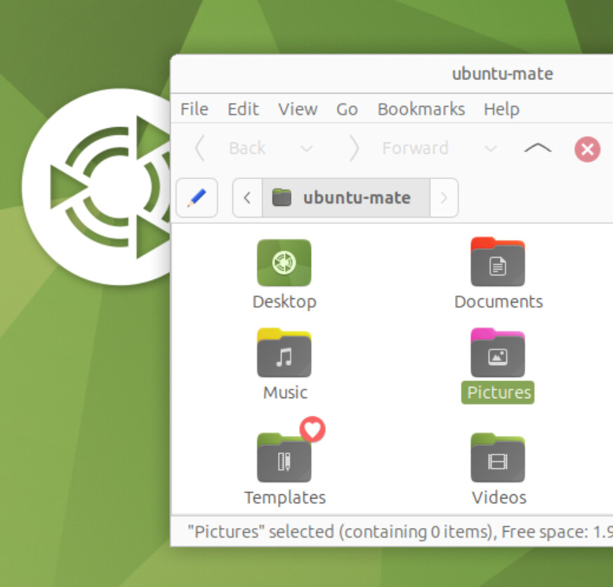Open the Bookmarks menu
Viewport: 613px width, 587px height.
pos(421,110)
